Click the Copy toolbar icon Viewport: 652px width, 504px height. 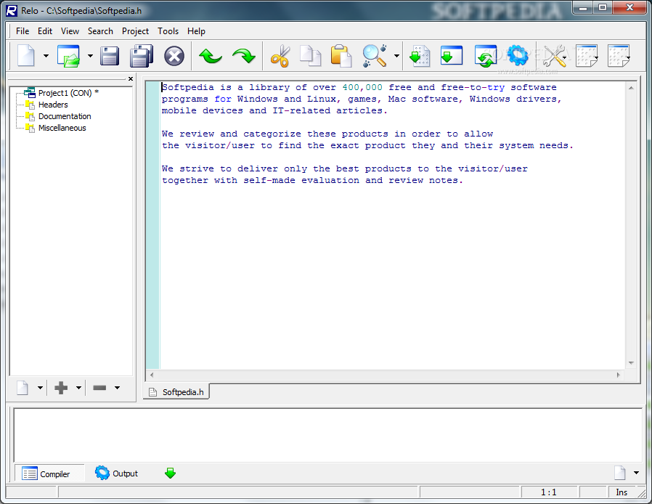[x=311, y=56]
